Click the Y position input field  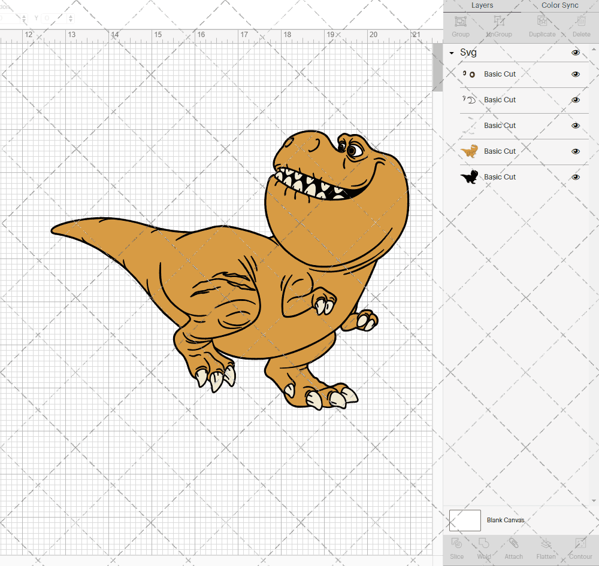55,19
